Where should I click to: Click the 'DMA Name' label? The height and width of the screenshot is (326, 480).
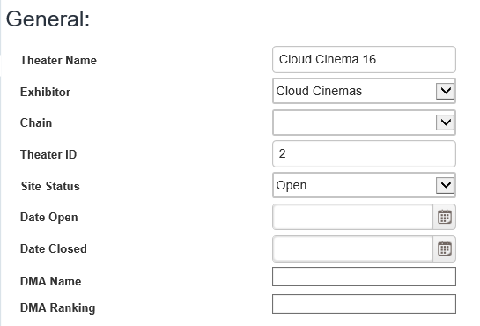51,281
